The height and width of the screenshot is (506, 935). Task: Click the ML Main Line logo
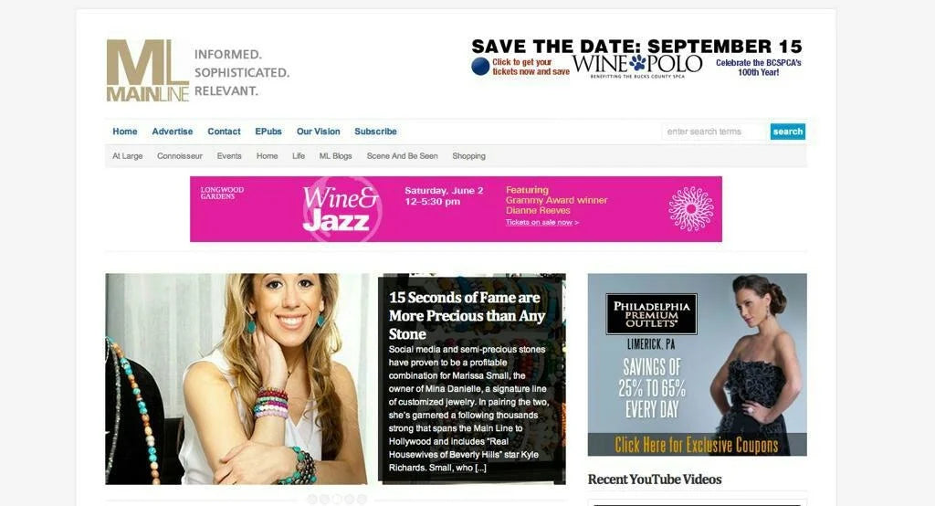[148, 70]
